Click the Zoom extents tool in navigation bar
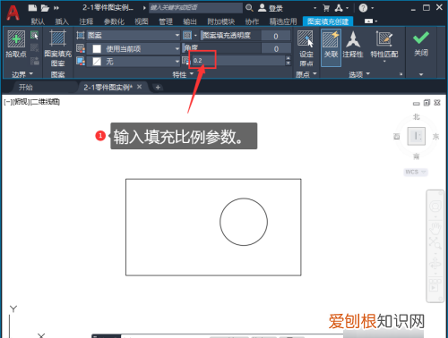Viewport: 448px width, 338px height. pyautogui.click(x=435, y=243)
